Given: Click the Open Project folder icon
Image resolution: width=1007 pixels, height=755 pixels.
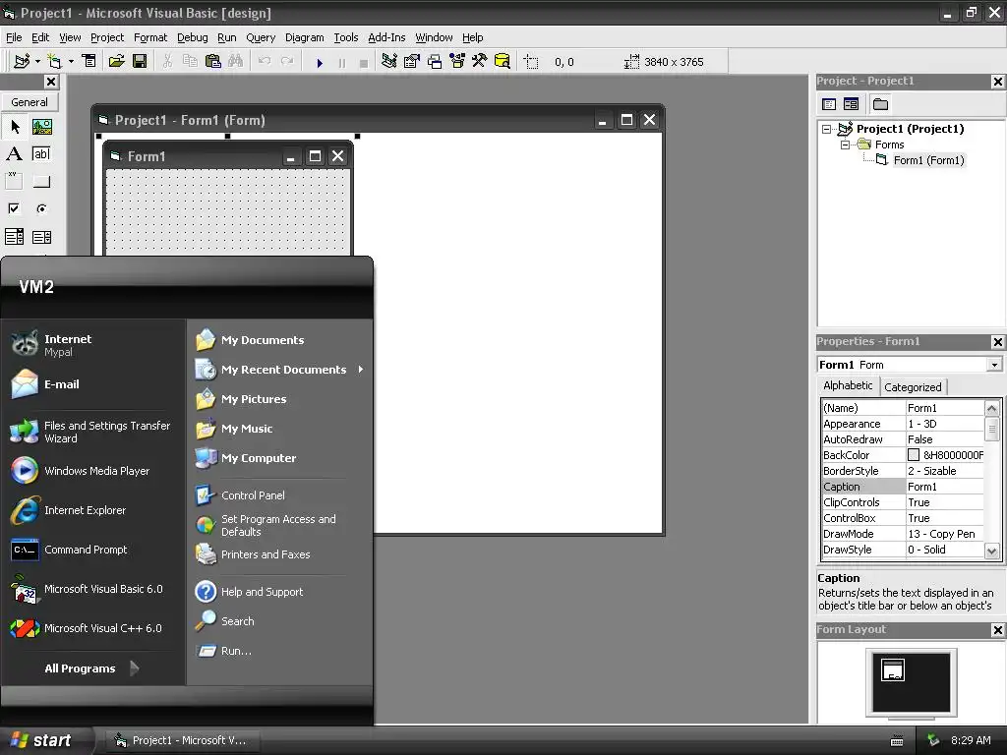Looking at the screenshot, I should 116,62.
